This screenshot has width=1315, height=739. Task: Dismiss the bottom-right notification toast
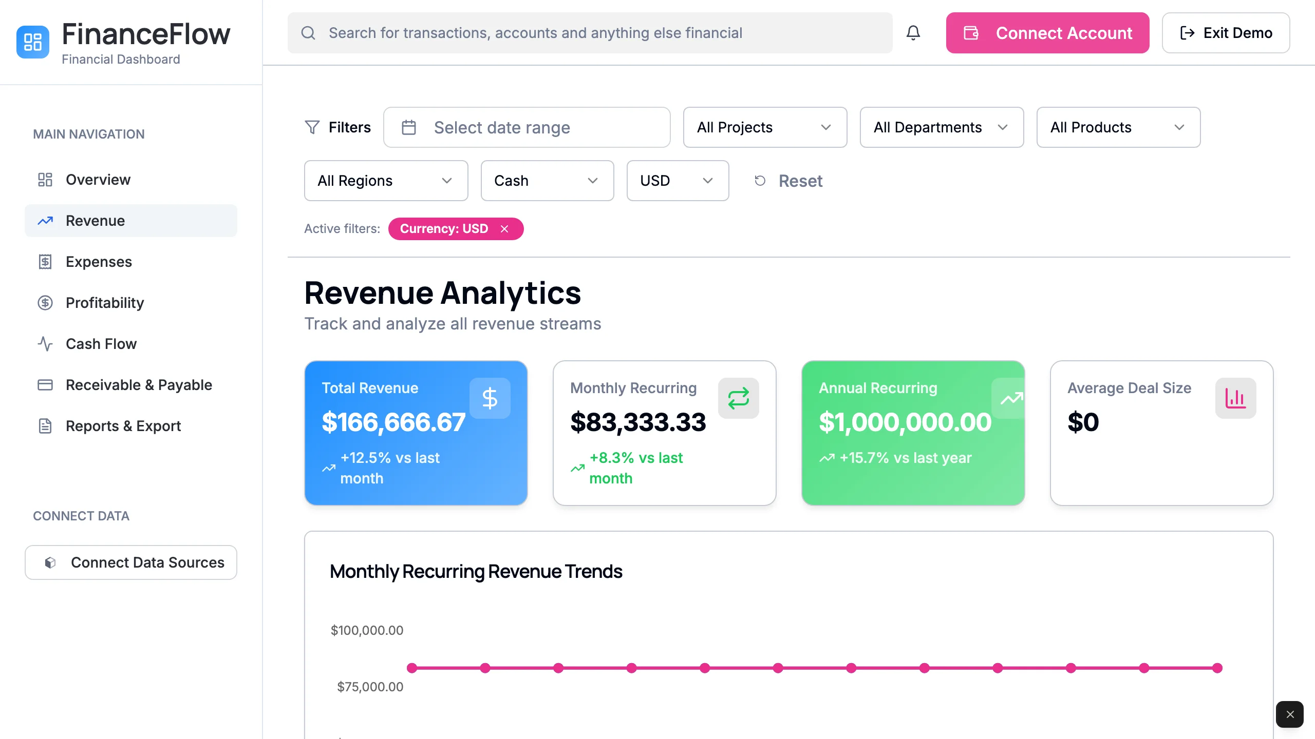click(x=1289, y=714)
